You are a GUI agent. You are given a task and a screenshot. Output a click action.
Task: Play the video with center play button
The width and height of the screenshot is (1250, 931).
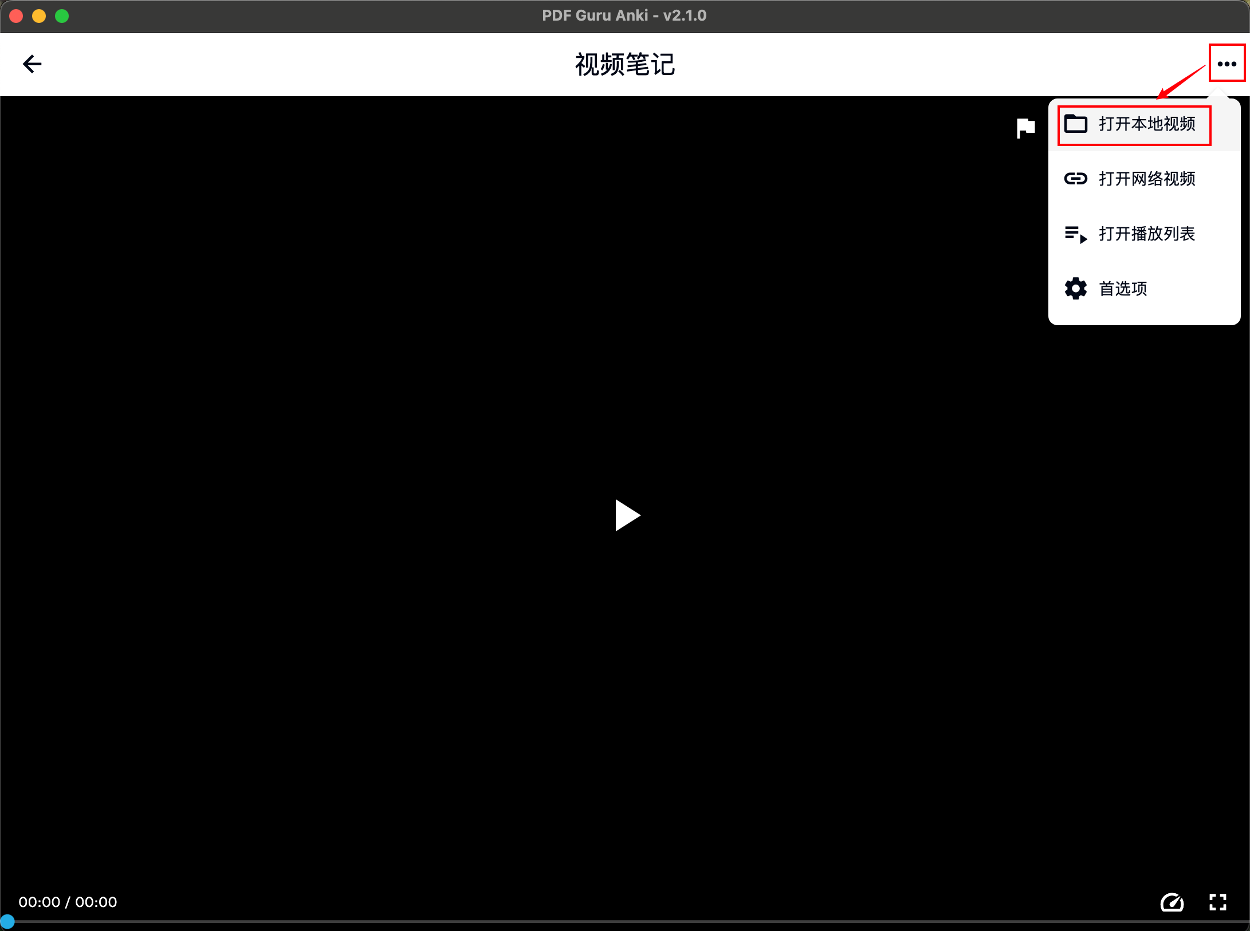tap(627, 515)
